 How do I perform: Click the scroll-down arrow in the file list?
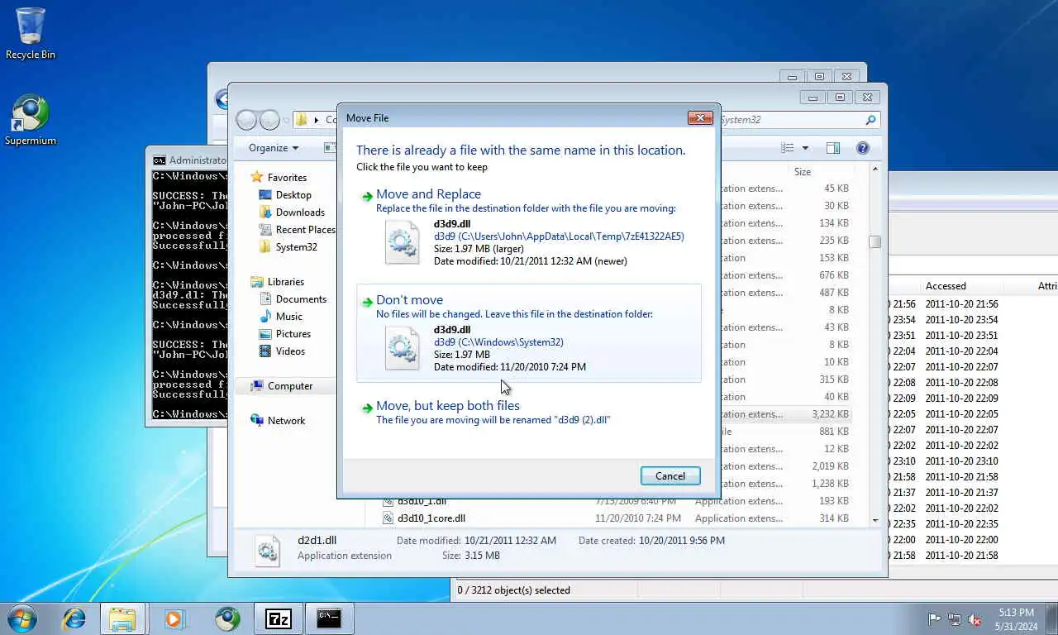point(875,520)
